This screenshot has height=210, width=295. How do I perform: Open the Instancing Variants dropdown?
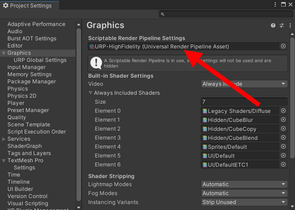point(244,202)
